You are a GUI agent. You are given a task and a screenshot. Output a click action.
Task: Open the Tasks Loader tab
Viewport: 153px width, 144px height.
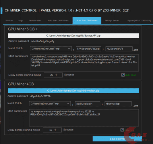click(35, 20)
